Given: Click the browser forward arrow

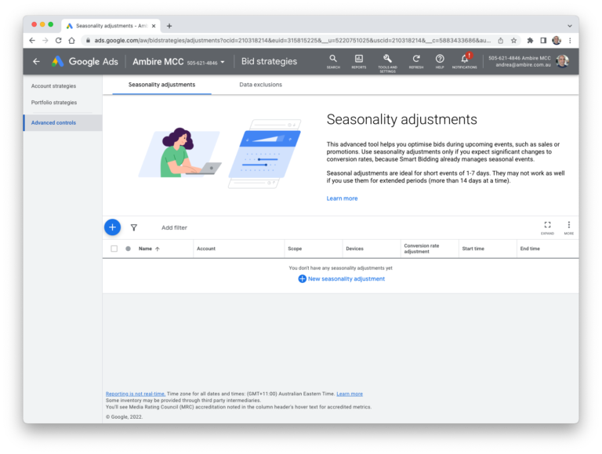Looking at the screenshot, I should [45, 40].
